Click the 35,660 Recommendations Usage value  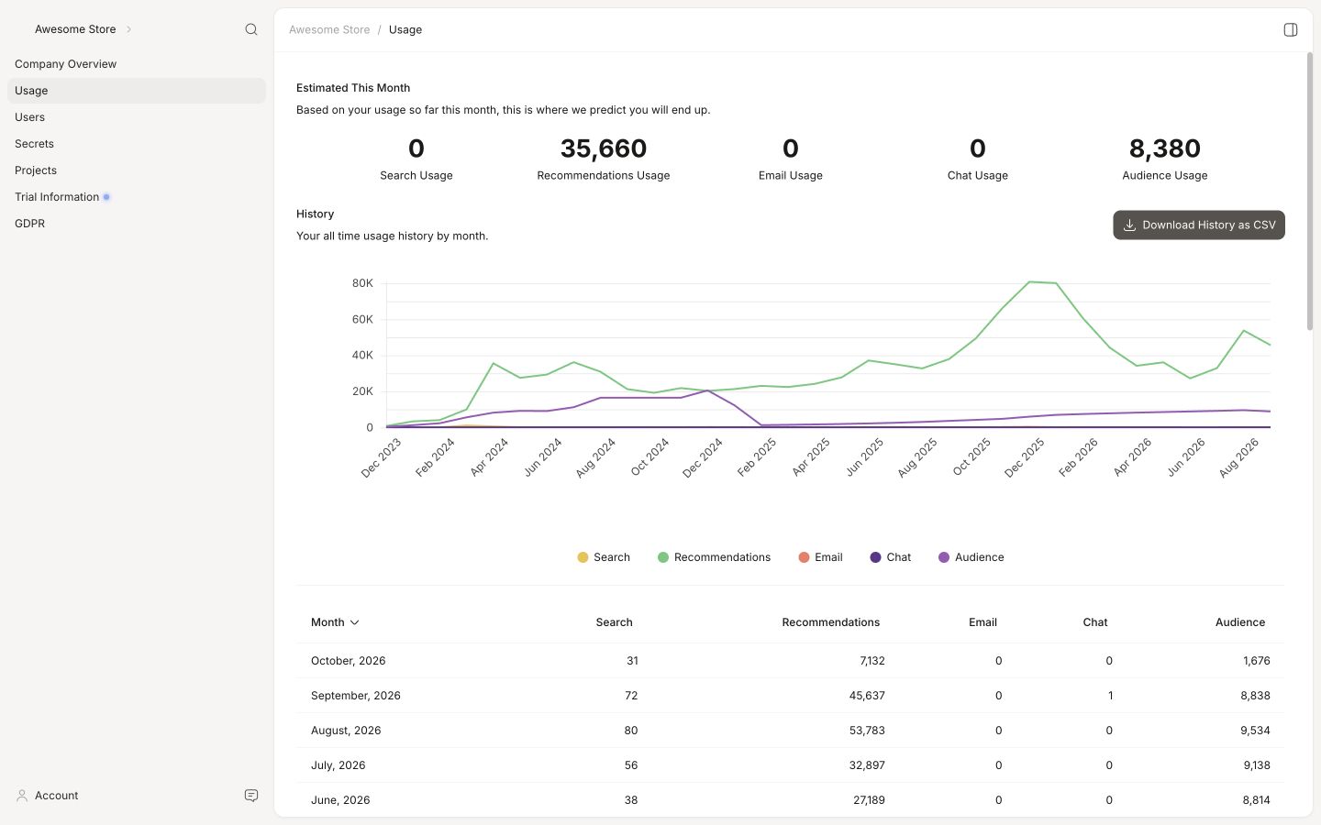604,148
